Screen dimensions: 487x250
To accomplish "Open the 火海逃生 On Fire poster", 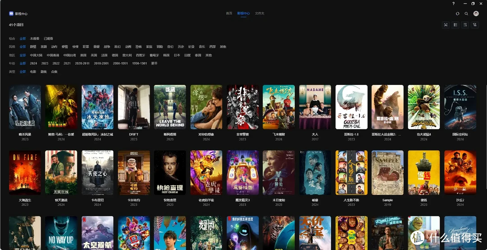I will [x=25, y=173].
